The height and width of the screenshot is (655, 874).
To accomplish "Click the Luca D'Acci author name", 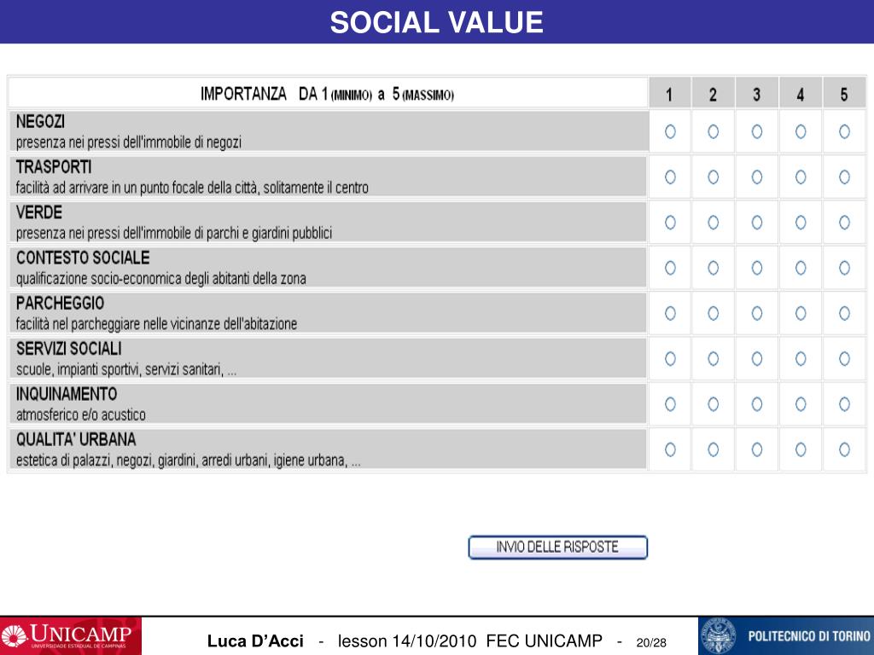I will click(x=255, y=641).
